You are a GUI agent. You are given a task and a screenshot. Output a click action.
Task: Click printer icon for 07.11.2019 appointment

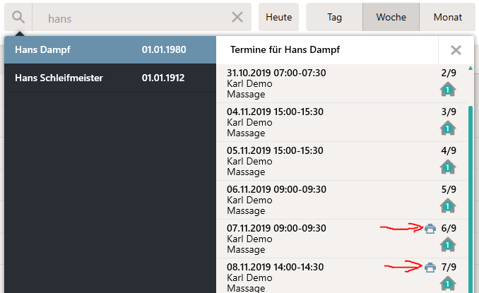coord(430,228)
